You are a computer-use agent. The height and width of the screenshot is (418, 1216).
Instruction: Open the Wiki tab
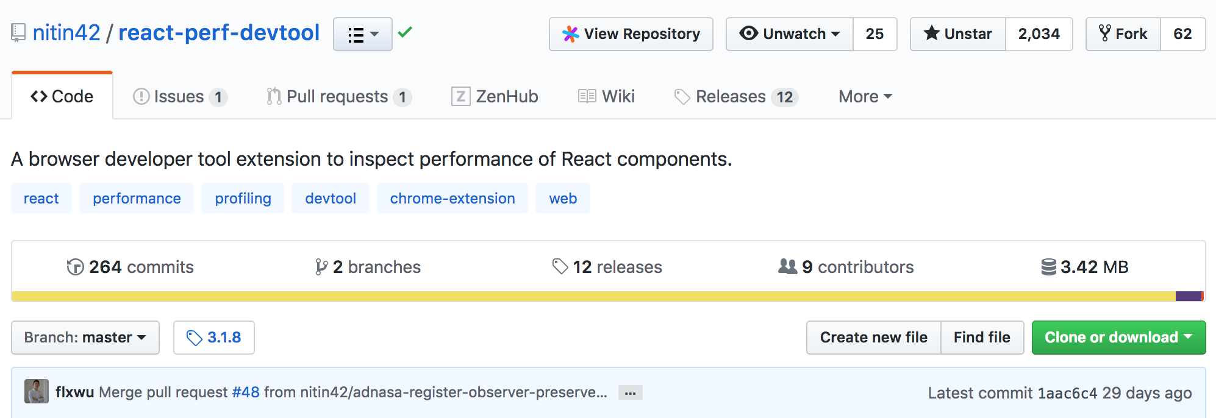coord(606,97)
